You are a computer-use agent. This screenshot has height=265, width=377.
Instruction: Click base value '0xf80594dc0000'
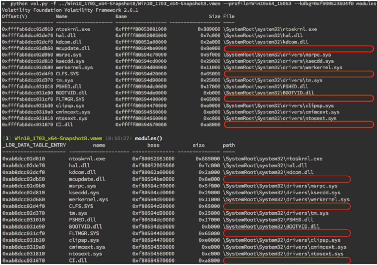153,220
